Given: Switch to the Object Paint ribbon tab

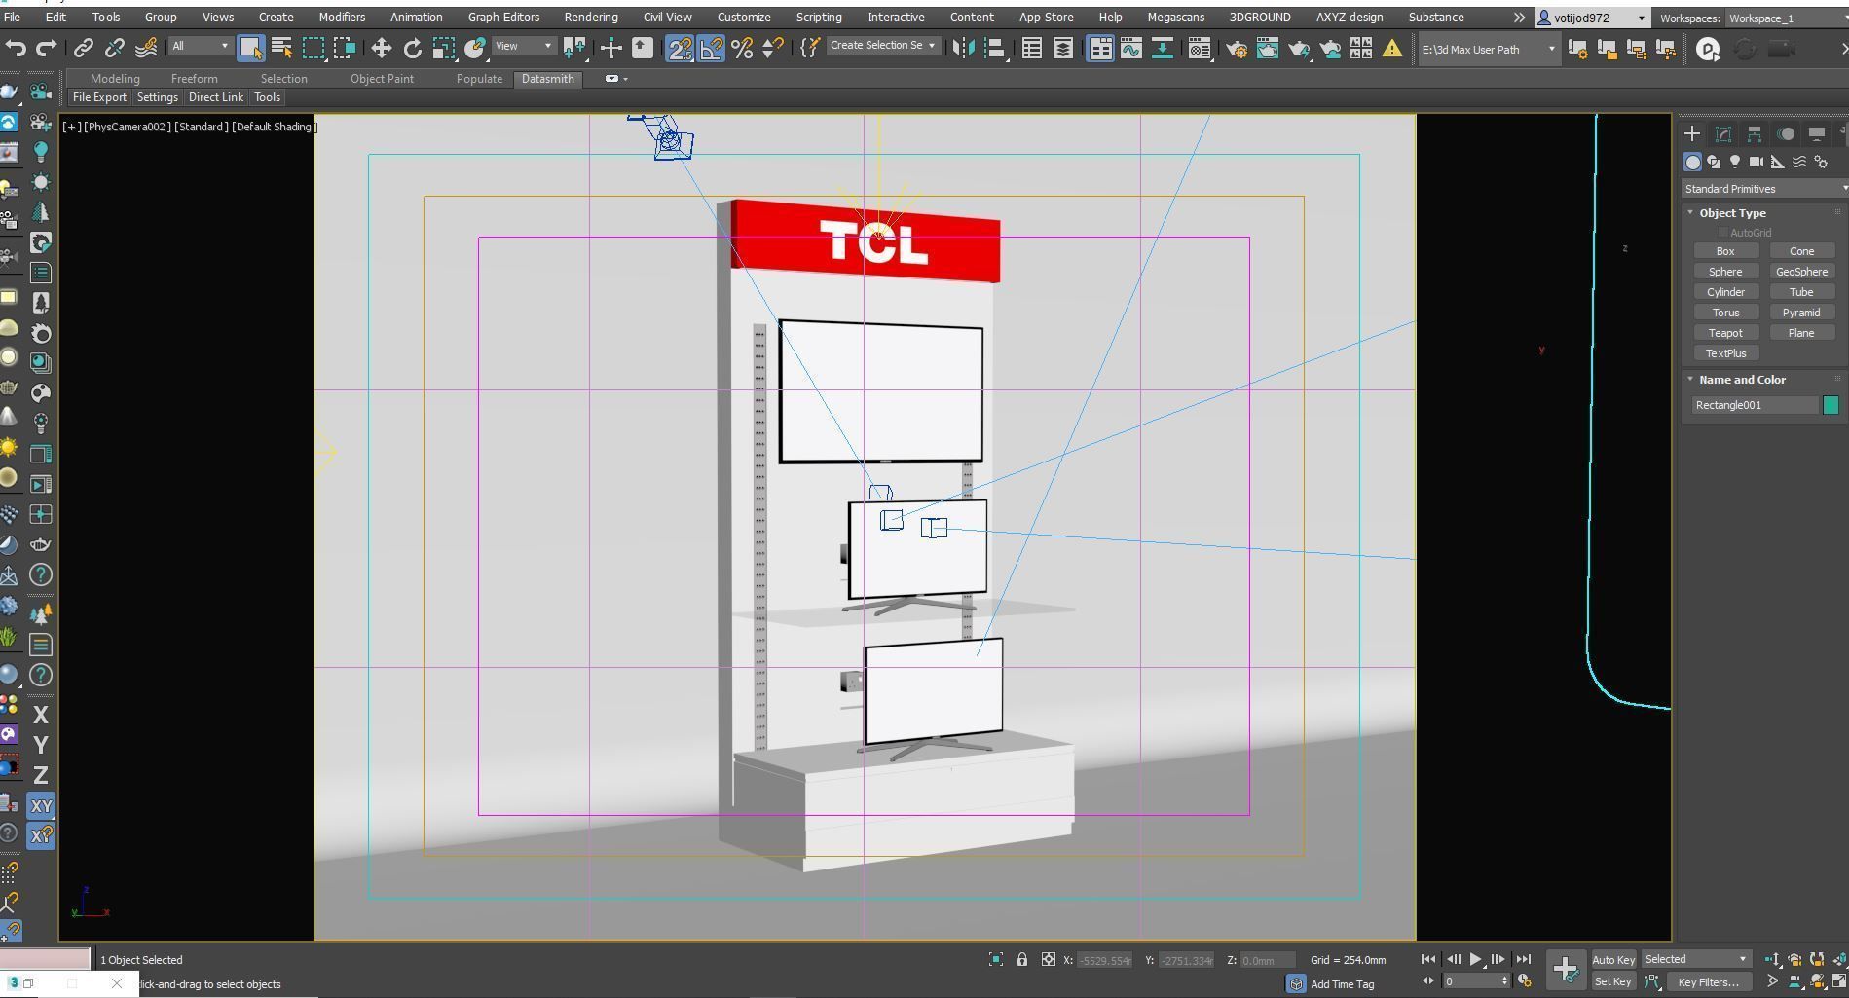Looking at the screenshot, I should pyautogui.click(x=382, y=79).
